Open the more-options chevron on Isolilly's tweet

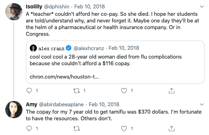(x=202, y=7)
